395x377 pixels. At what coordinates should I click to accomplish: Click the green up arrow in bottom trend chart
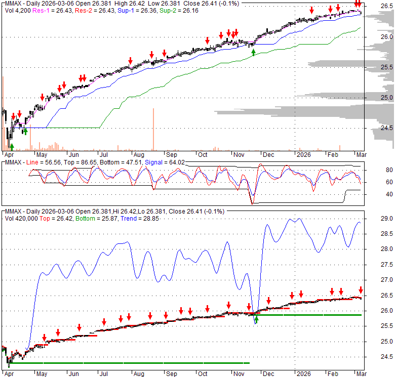(256, 319)
